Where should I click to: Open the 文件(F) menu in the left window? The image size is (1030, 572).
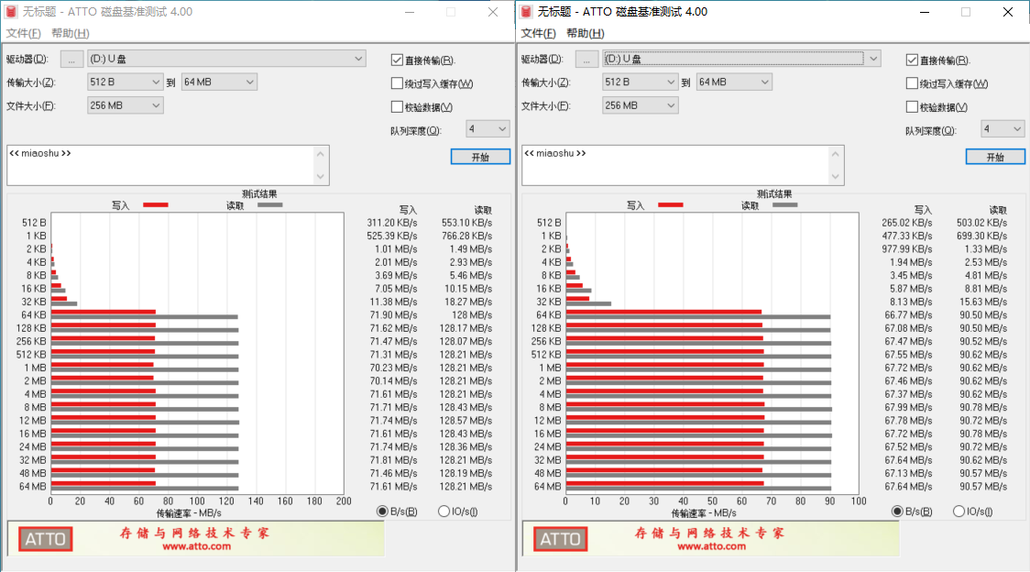[x=24, y=34]
